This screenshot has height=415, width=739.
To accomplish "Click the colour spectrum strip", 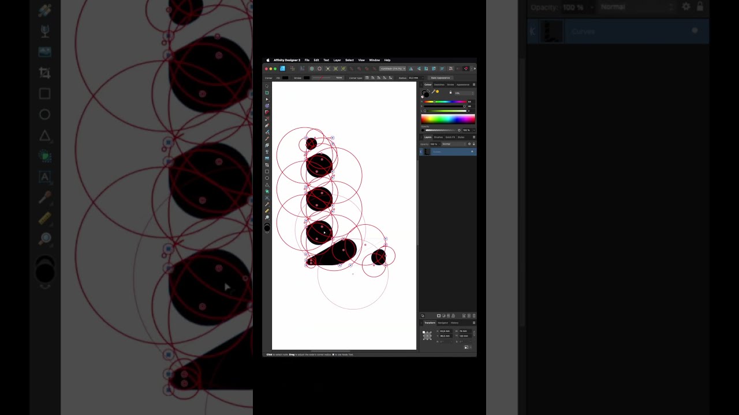I will point(448,119).
